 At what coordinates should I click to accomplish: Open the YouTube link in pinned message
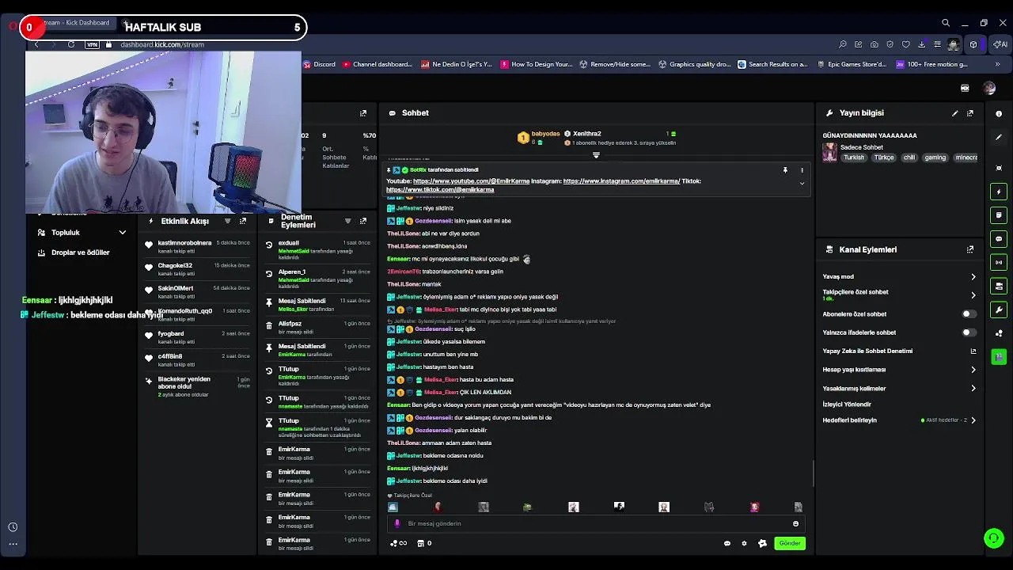click(x=471, y=181)
